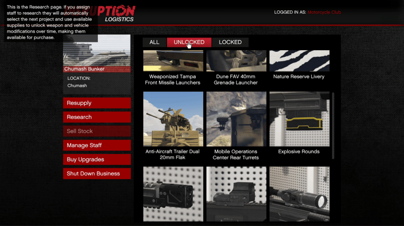Click the 'Anti-Aircraft Trailer Dual 20mm Flak' label
Image resolution: width=404 pixels, height=226 pixels.
(172, 154)
